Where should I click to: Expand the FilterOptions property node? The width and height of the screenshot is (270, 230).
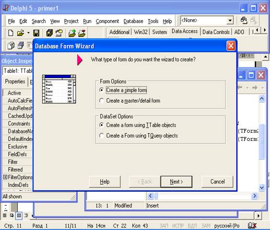tap(5, 177)
